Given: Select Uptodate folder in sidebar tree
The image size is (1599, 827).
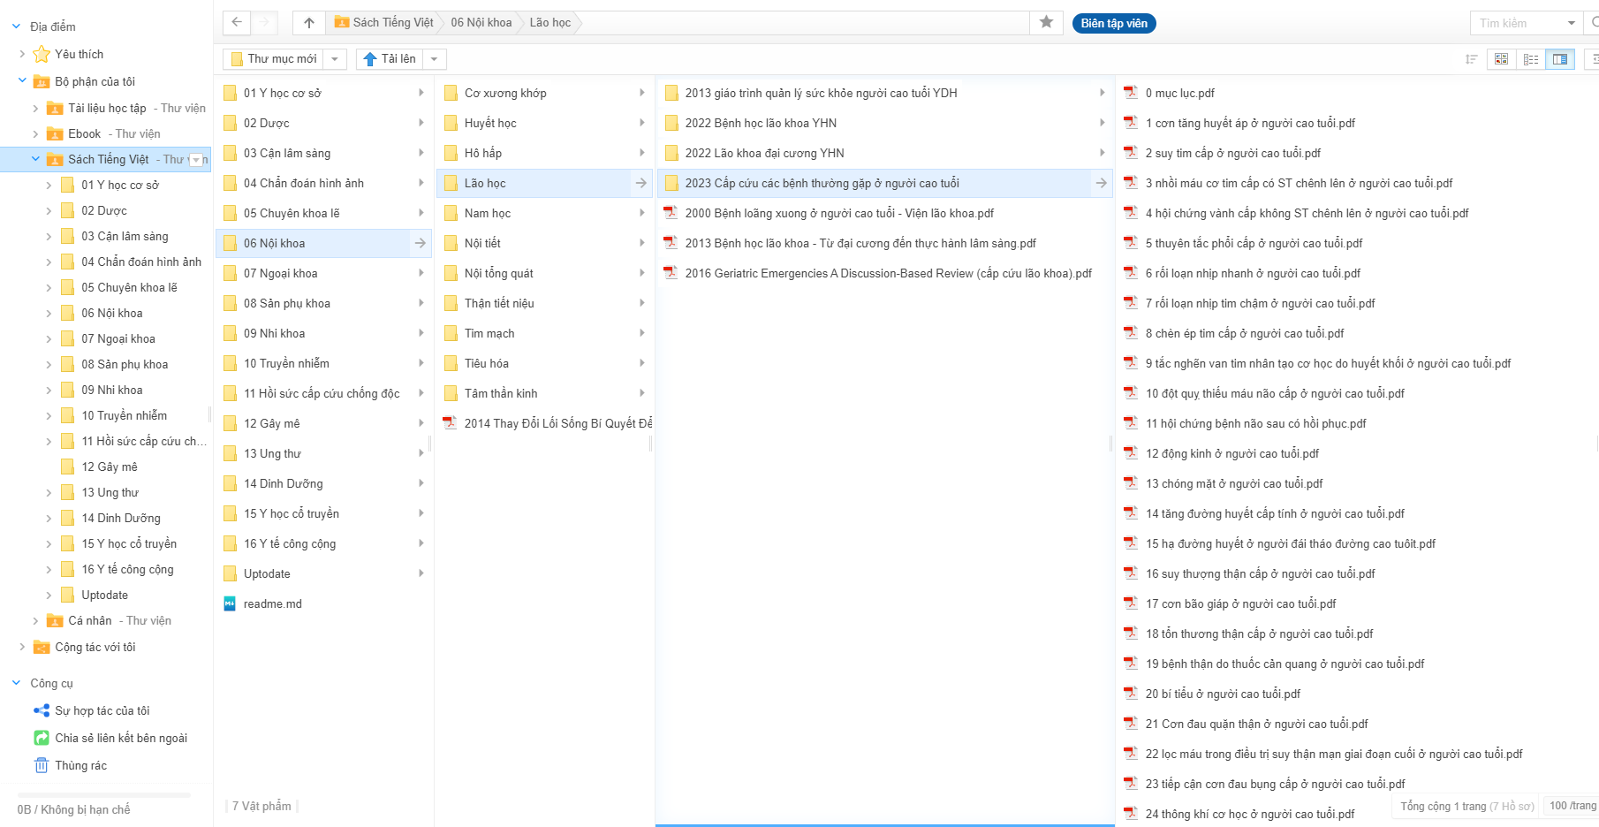Looking at the screenshot, I should (x=104, y=595).
